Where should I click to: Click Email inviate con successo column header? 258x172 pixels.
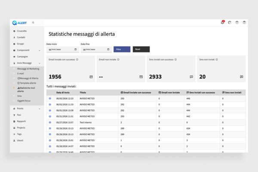136,93
